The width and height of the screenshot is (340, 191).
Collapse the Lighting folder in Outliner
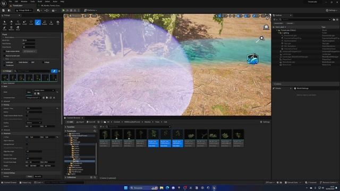[x=278, y=33]
